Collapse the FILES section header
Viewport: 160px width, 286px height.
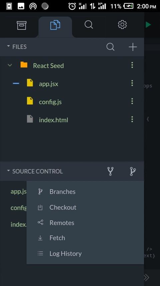17,47
